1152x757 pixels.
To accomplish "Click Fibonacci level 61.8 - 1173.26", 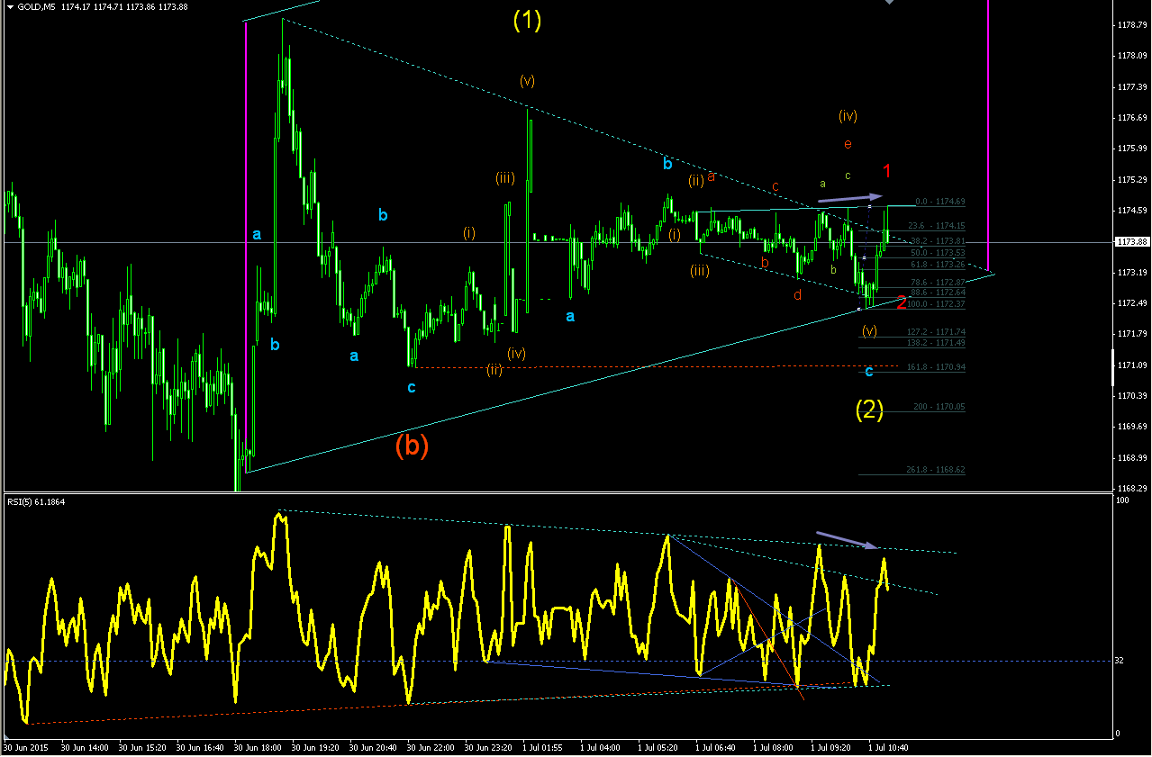I will coord(937,265).
